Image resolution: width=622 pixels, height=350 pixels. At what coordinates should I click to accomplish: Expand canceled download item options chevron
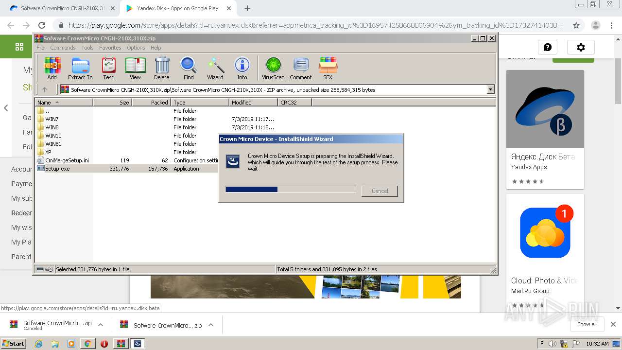[x=101, y=325]
